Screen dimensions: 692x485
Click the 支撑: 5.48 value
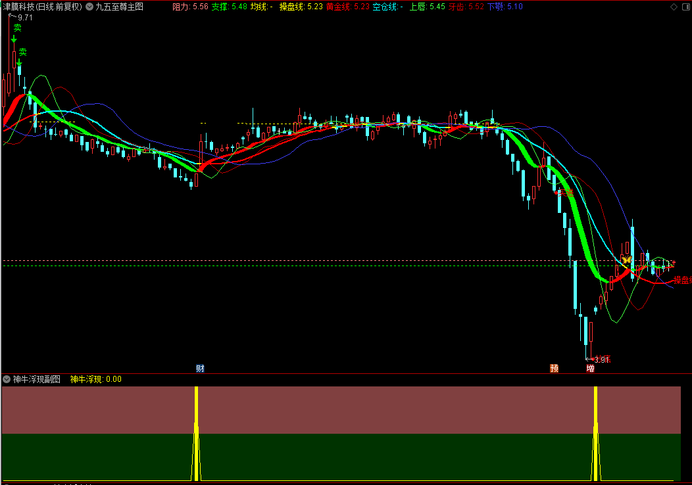tap(229, 7)
